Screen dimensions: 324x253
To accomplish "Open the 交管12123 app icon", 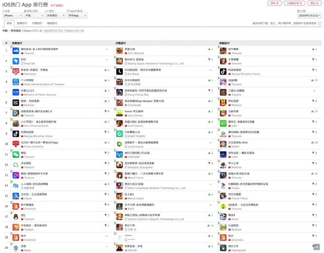I will [16, 92].
